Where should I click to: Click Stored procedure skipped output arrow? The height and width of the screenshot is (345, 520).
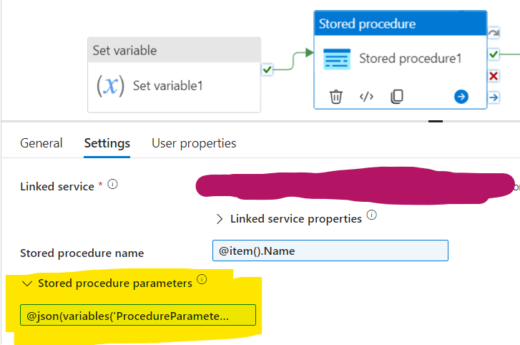[x=494, y=33]
